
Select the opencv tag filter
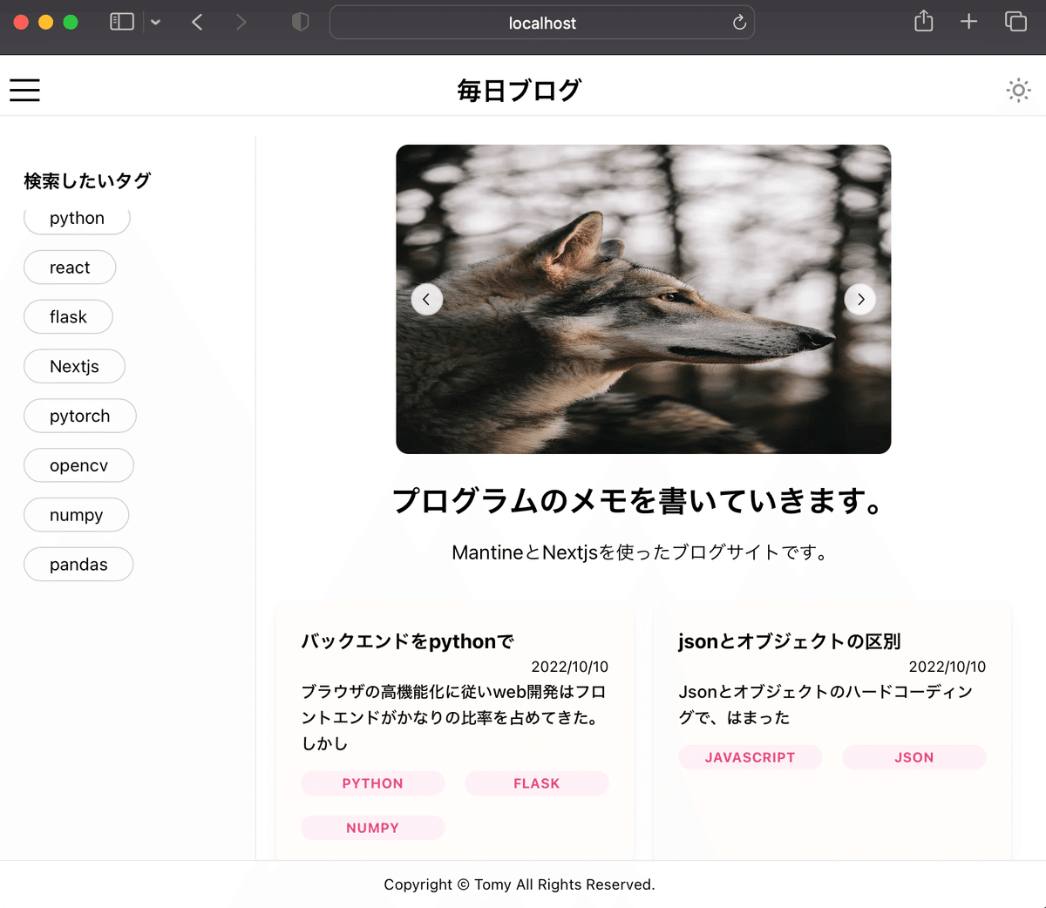pyautogui.click(x=78, y=465)
